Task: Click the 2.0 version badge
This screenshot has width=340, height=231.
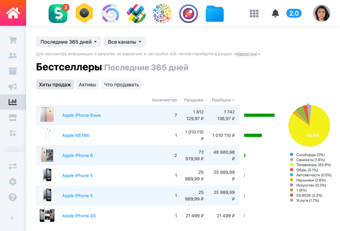Action: pos(294,13)
